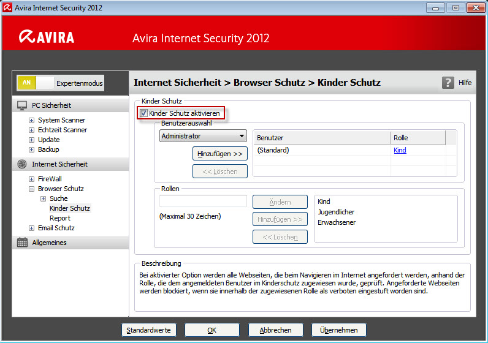This screenshot has width=488, height=343.
Task: Expand the Email Schutz tree node
Action: click(x=31, y=228)
